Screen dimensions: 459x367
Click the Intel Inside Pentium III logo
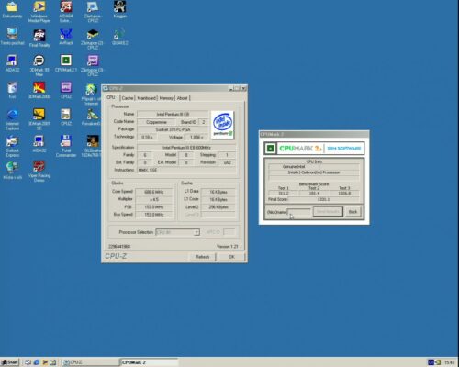coord(222,125)
